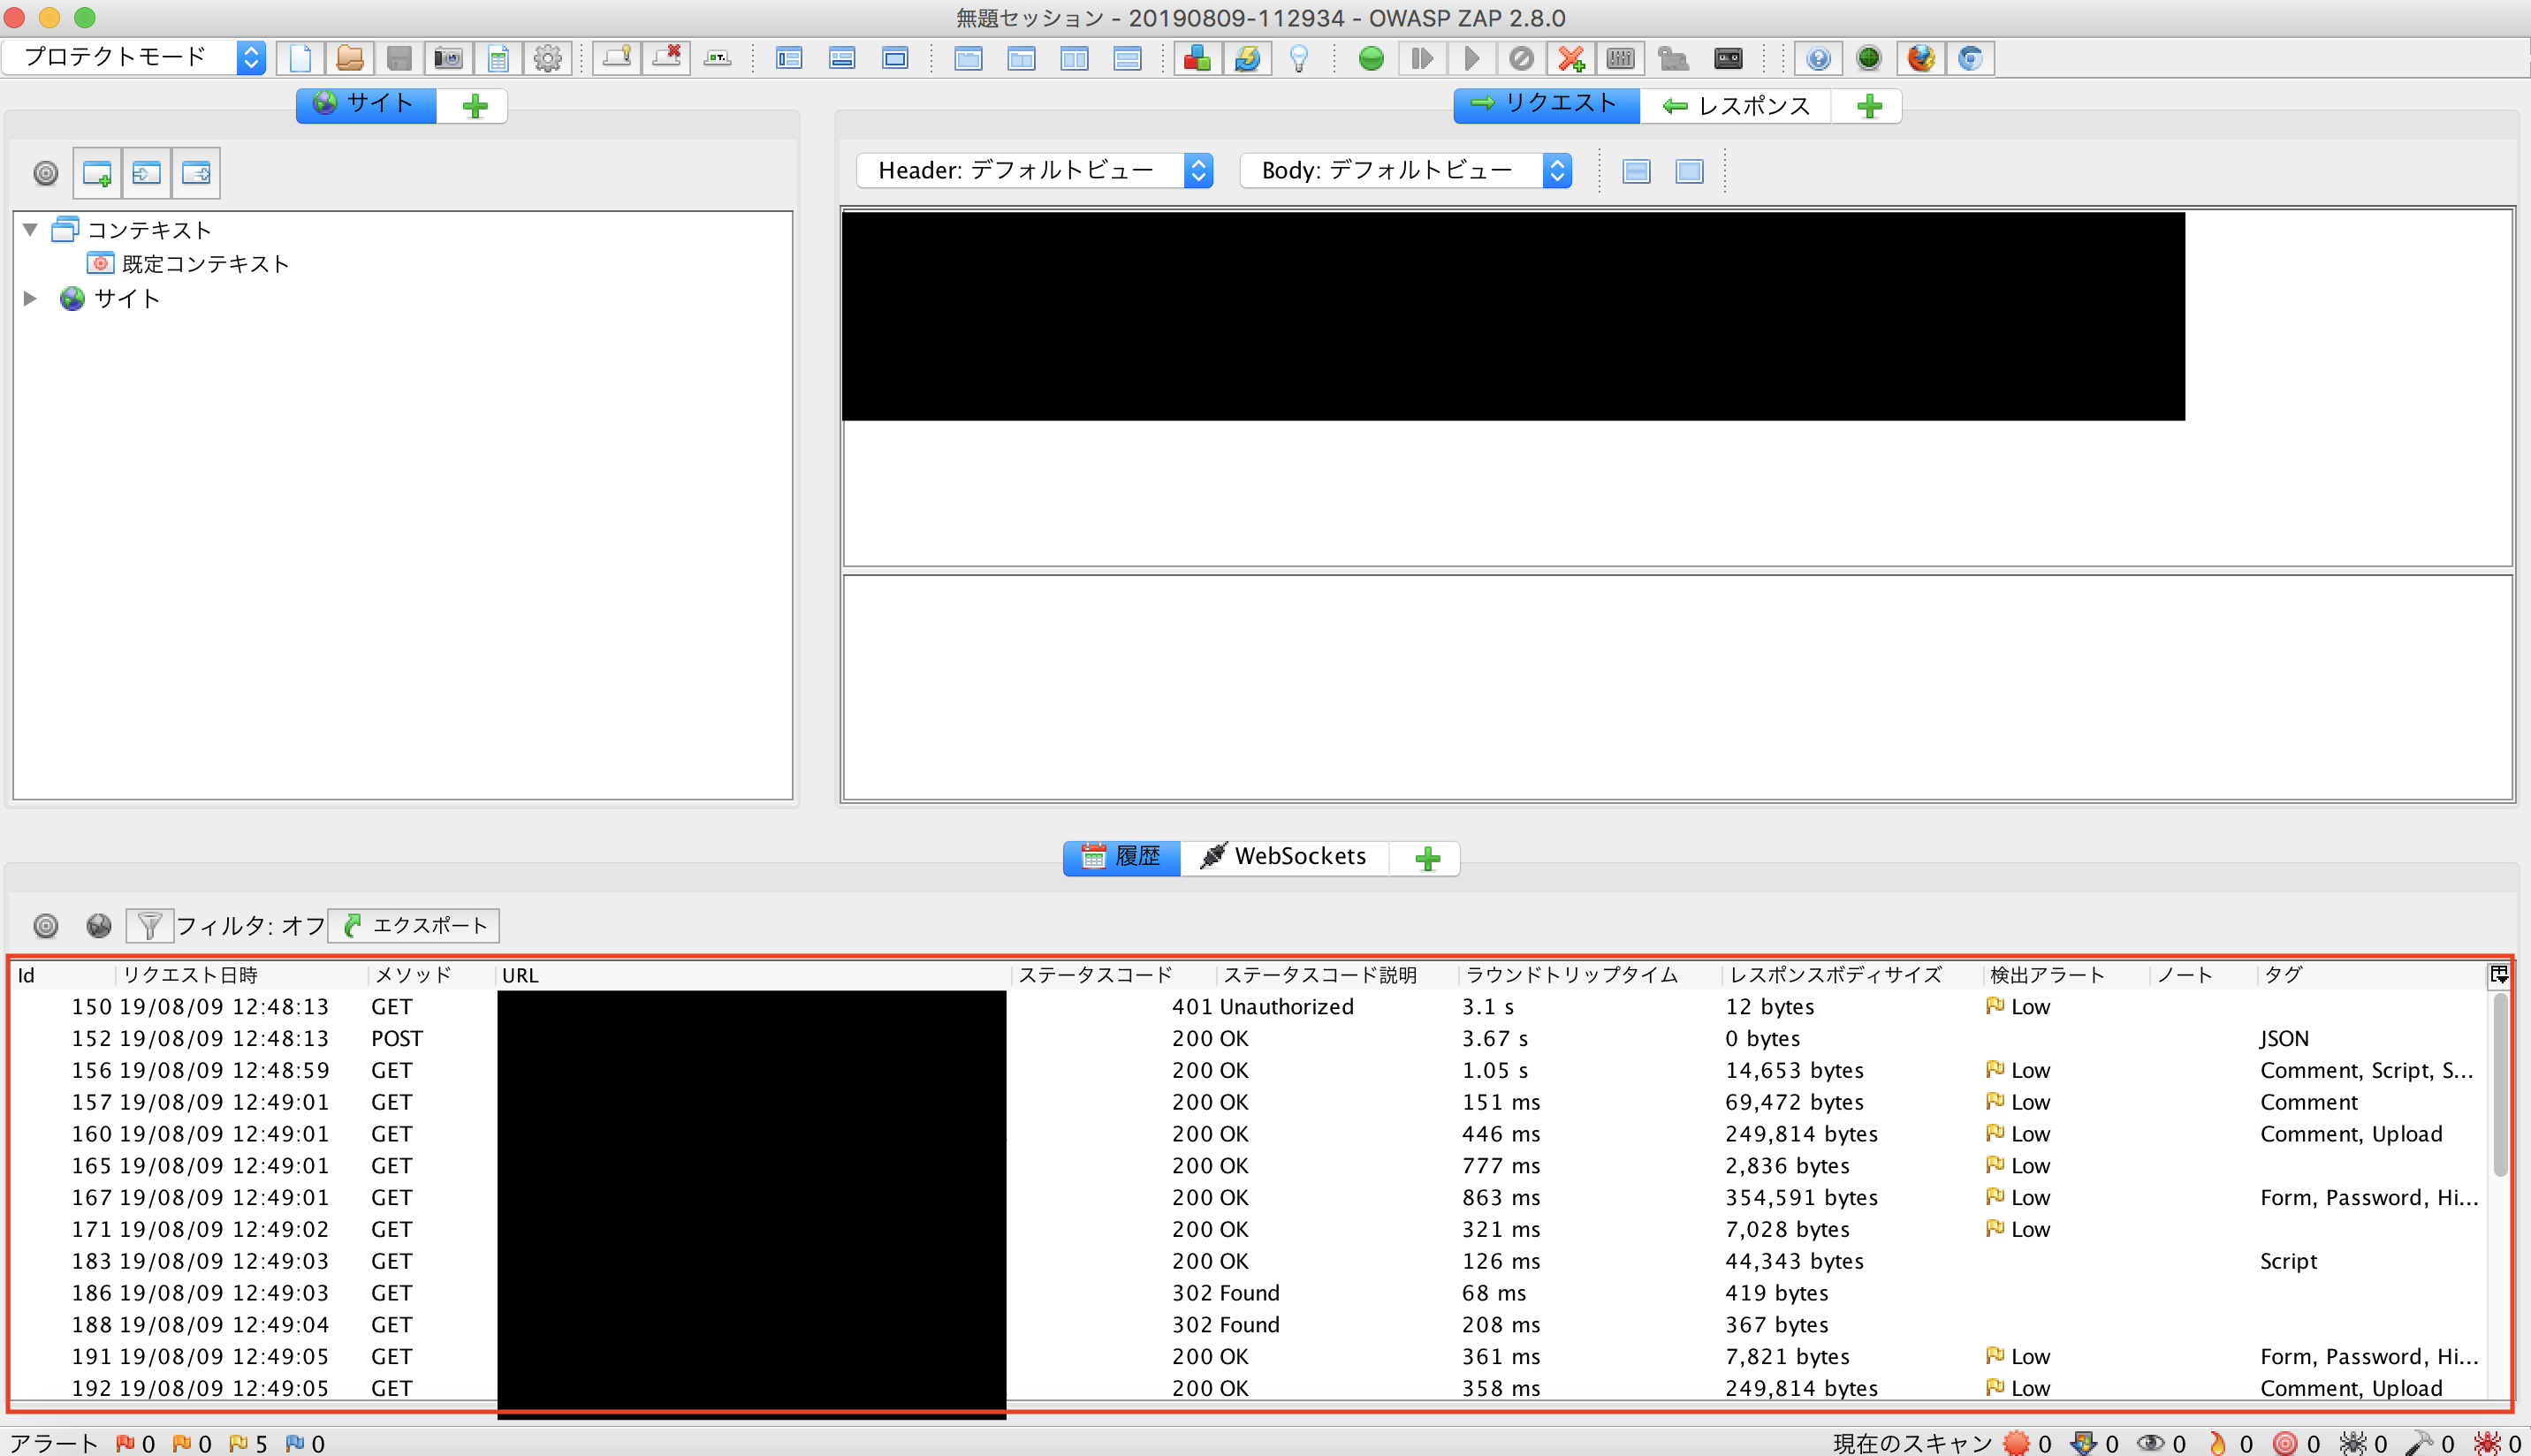Switch to the レスポンス tab
The width and height of the screenshot is (2531, 1456).
(x=1735, y=105)
